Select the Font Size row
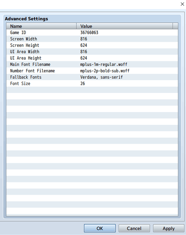186x235 pixels. pos(92,83)
